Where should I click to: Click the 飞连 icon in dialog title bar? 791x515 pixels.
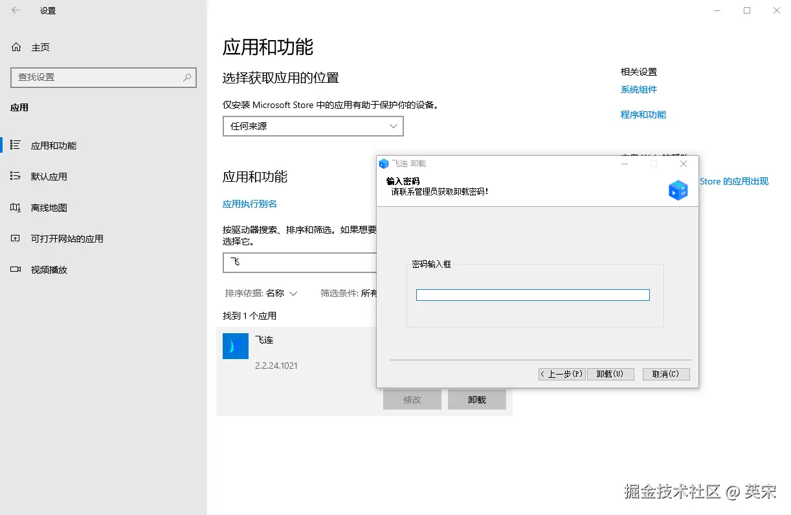click(384, 164)
